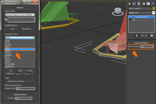Click the Add button
This screenshot has height=104, width=156.
tap(12, 29)
